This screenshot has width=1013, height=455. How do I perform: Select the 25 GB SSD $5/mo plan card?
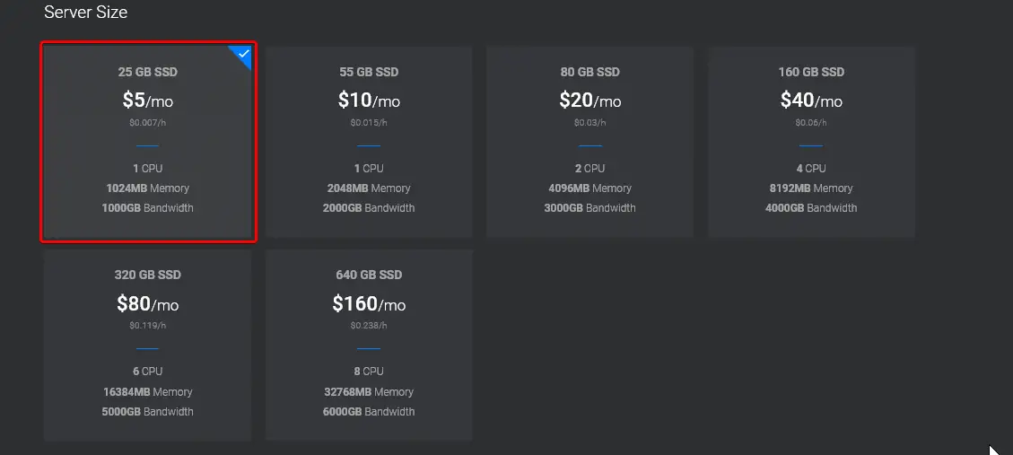[148, 142]
